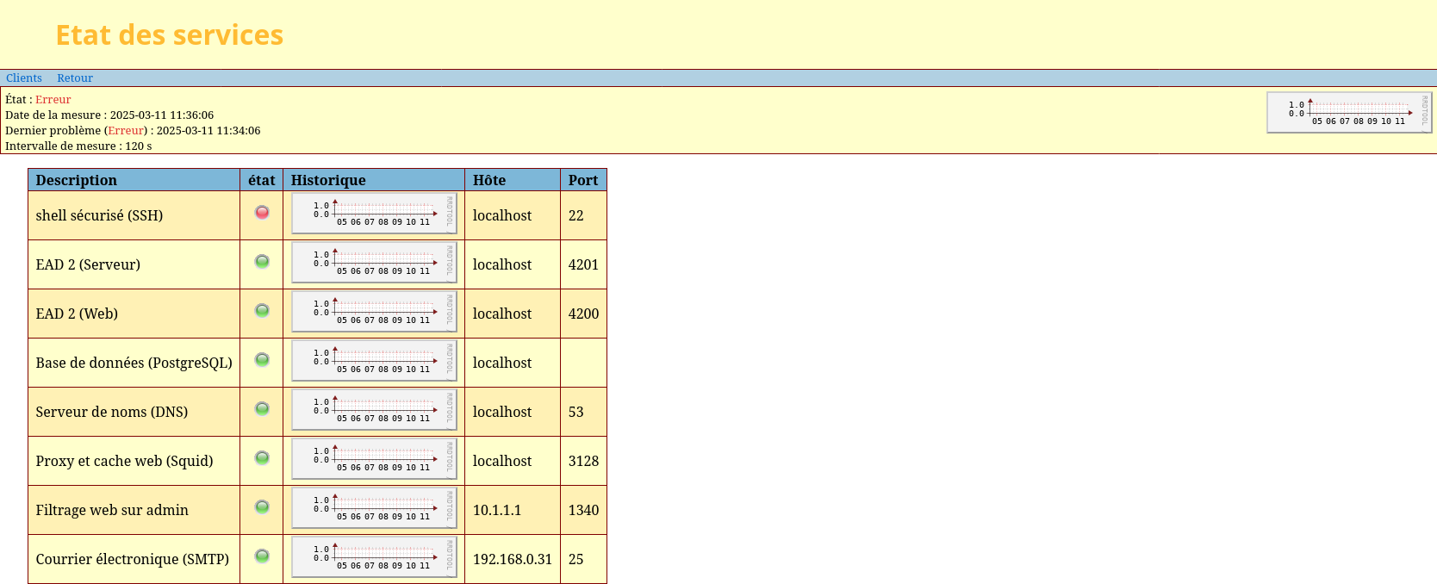Click the SMTP green status indicator
This screenshot has width=1437, height=584.
pyautogui.click(x=262, y=556)
